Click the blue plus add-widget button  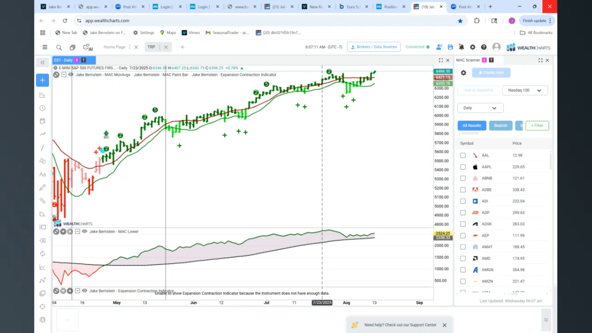(x=43, y=80)
